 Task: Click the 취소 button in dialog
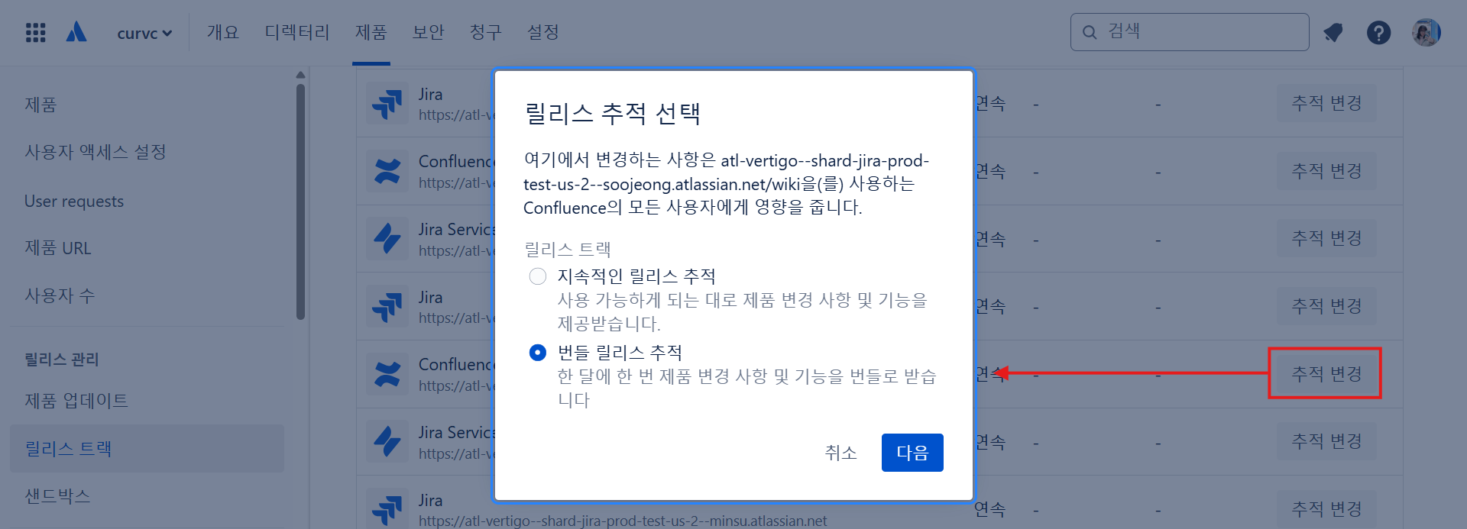[840, 453]
